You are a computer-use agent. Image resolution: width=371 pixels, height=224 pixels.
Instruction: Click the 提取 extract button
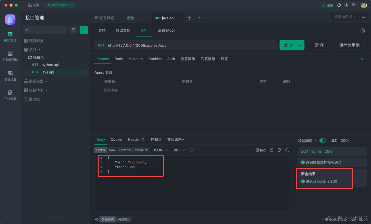[x=261, y=150]
